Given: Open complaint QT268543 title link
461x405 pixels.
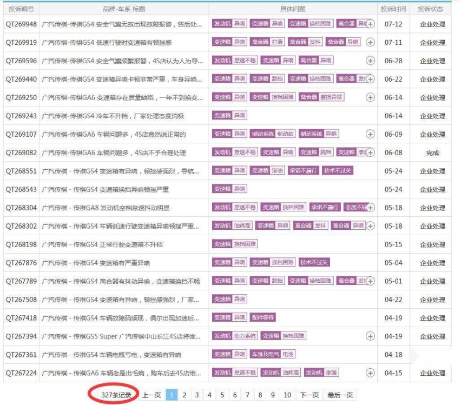Looking at the screenshot, I should 106,190.
